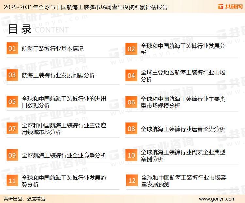Go to 进出口数据分析 chapter entry
Viewport: 245px width, 203px height.
point(64,102)
